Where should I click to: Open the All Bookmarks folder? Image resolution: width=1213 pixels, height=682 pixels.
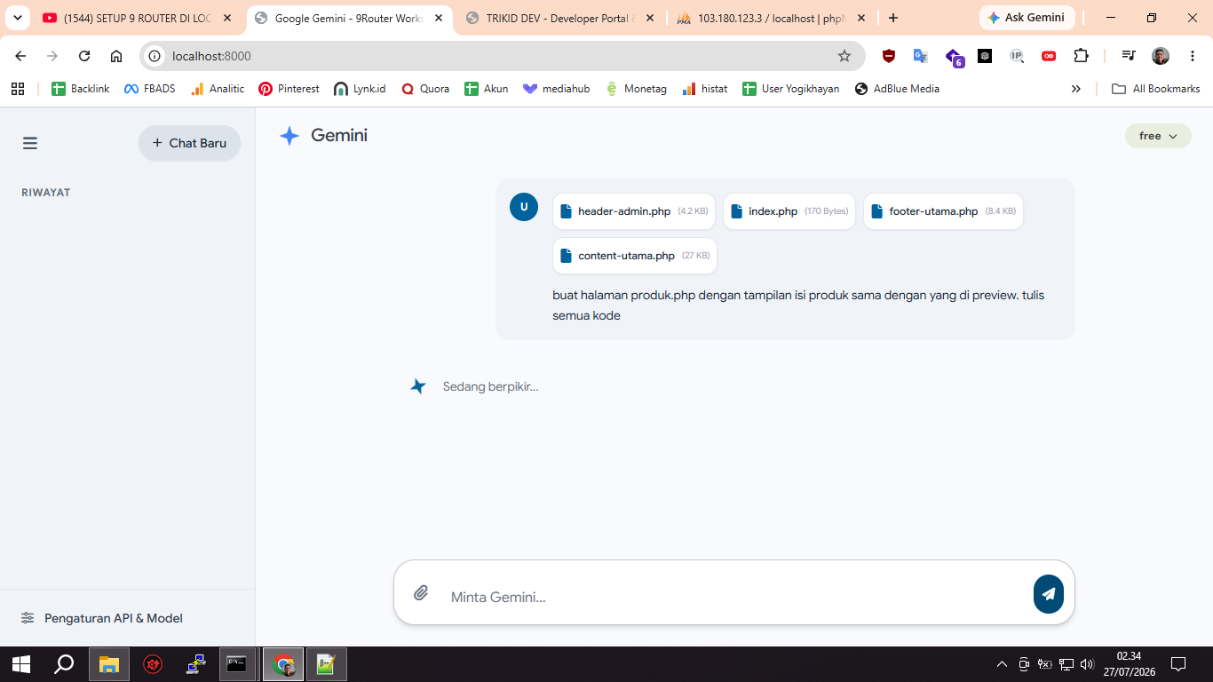click(x=1156, y=89)
